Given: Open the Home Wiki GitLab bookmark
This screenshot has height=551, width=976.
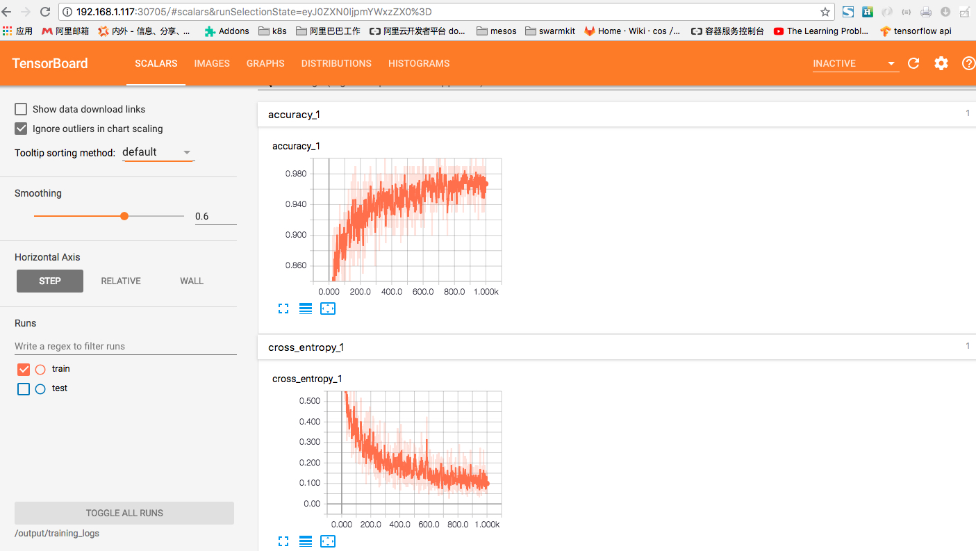Looking at the screenshot, I should (632, 31).
